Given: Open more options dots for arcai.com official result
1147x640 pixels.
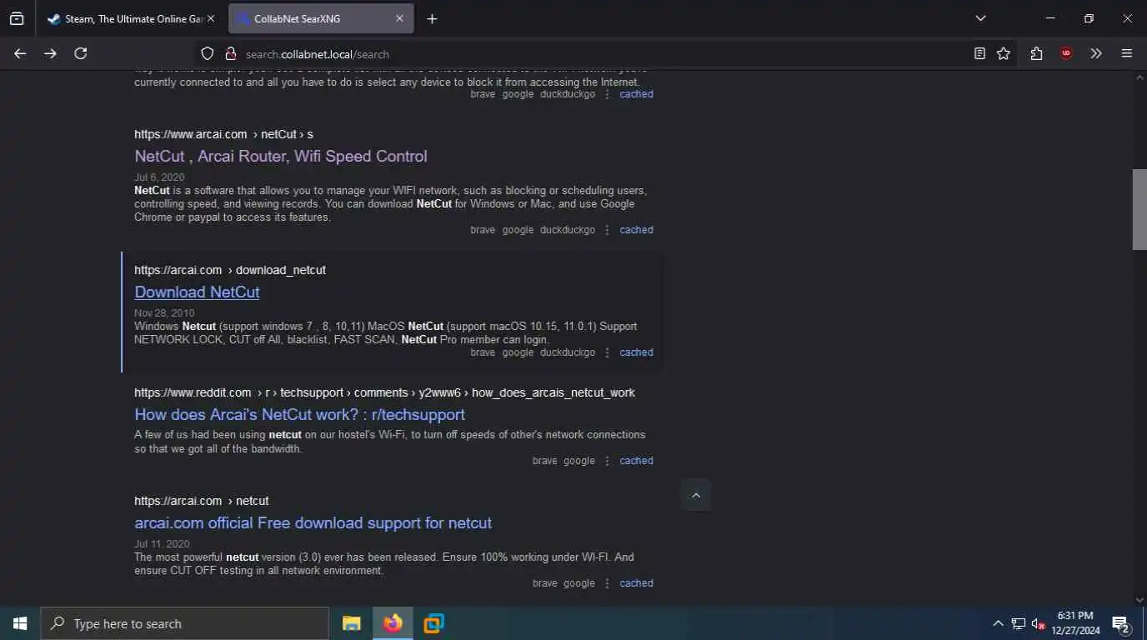Looking at the screenshot, I should [607, 583].
